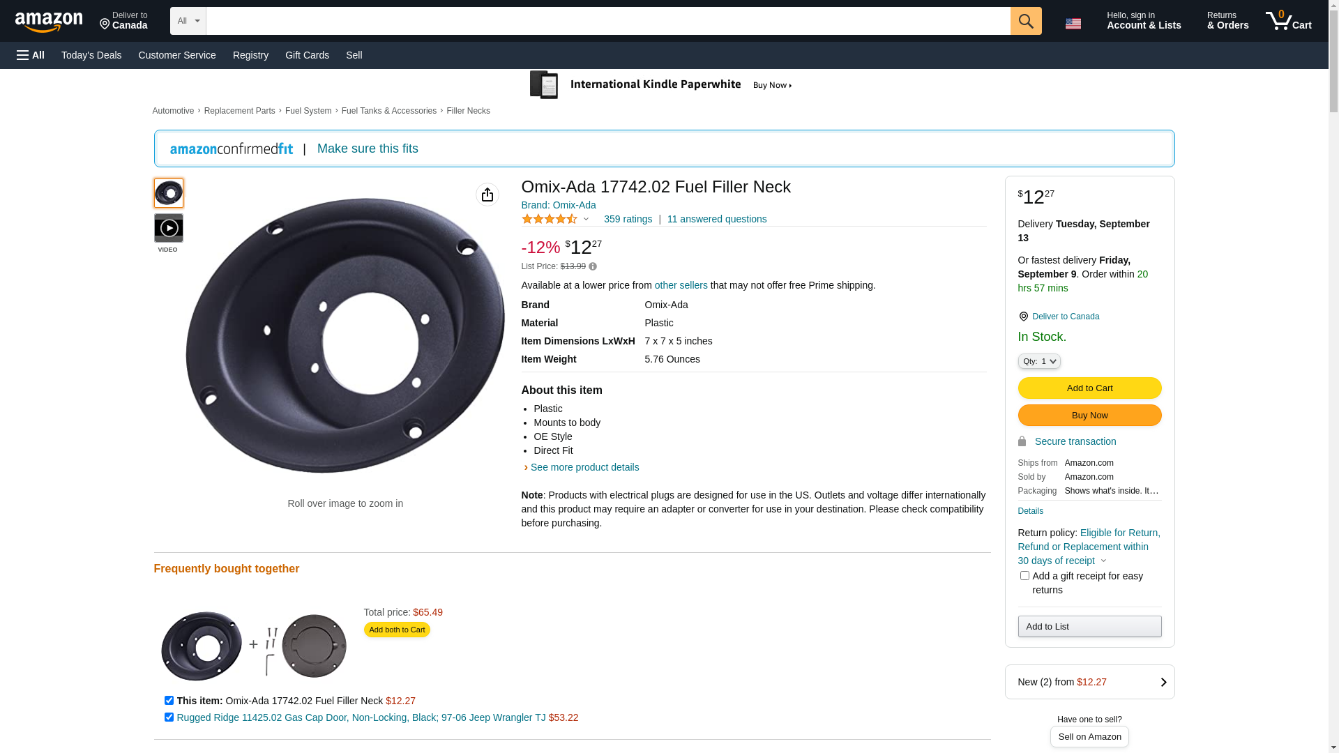
Task: Uncheck This item Omix-Ada checkbox
Action: [169, 700]
